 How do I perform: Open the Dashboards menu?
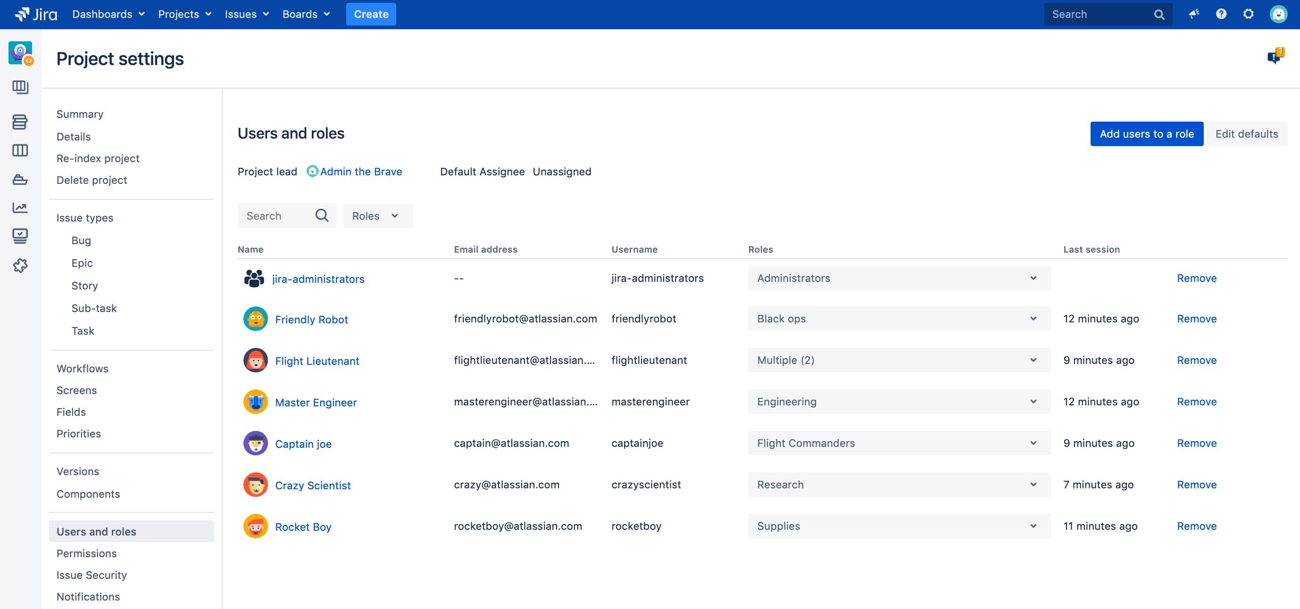pos(108,14)
